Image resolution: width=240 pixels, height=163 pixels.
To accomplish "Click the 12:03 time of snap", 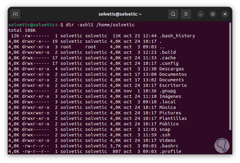I will (x=150, y=129).
